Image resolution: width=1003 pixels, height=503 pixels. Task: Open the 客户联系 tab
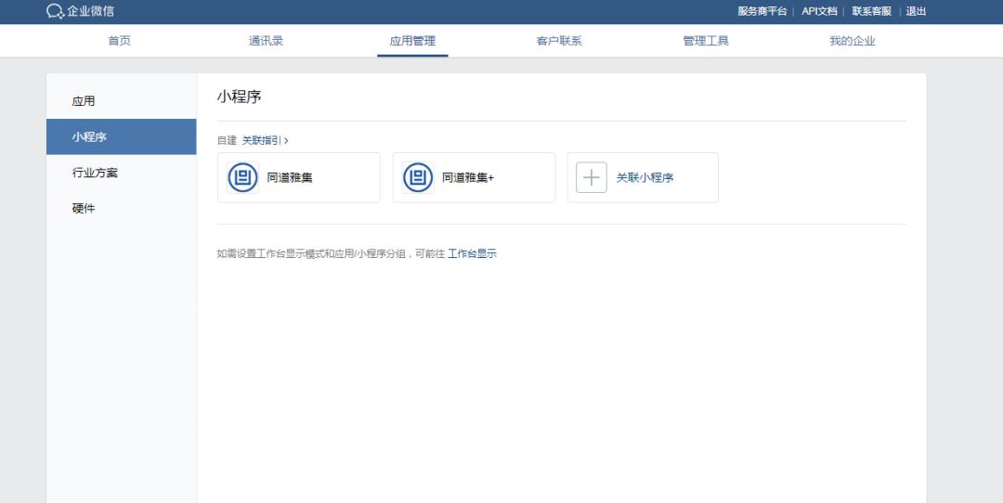[x=559, y=41]
